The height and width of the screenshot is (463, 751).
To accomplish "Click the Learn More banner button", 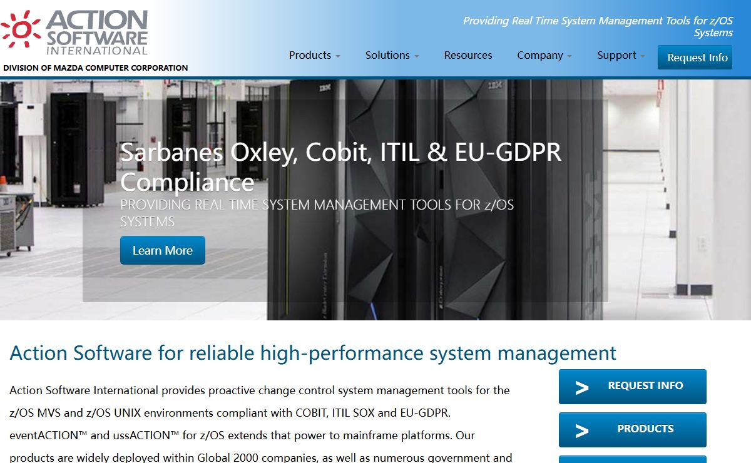I will pos(163,250).
